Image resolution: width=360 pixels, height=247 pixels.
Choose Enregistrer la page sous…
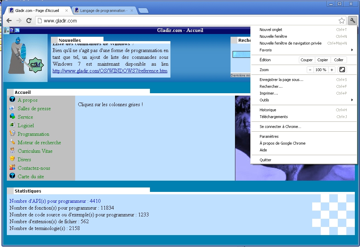point(304,80)
